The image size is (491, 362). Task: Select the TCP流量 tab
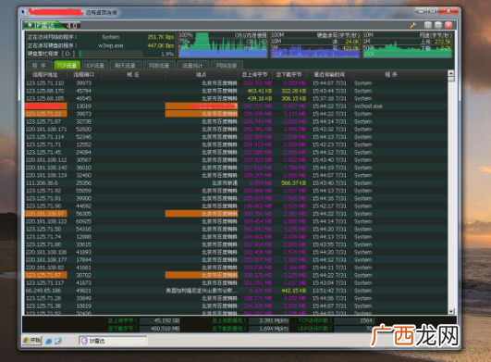(67, 66)
